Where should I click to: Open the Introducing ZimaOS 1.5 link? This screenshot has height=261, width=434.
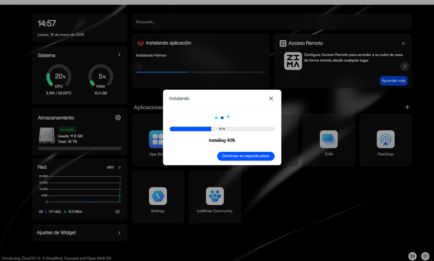(x=56, y=258)
